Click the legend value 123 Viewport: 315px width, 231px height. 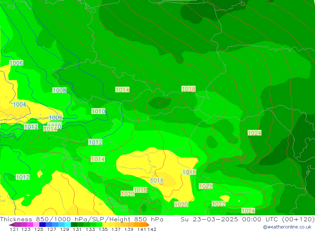point(26,229)
